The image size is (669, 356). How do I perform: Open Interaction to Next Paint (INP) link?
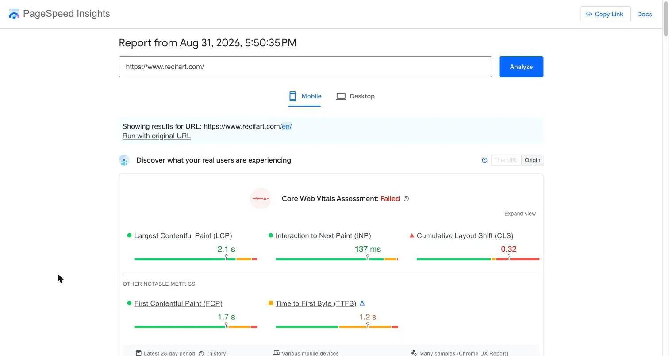click(x=323, y=235)
